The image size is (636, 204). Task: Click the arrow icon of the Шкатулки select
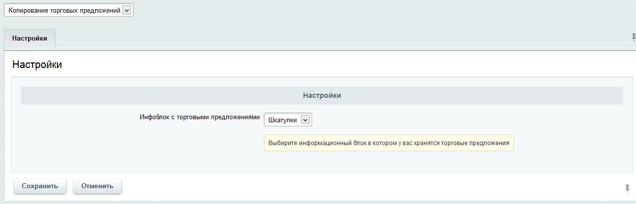(305, 120)
